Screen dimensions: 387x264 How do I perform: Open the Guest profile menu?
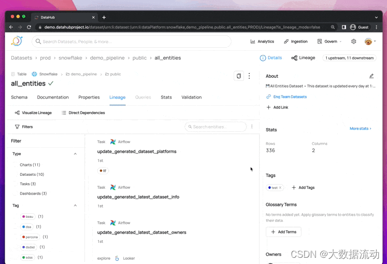click(360, 27)
